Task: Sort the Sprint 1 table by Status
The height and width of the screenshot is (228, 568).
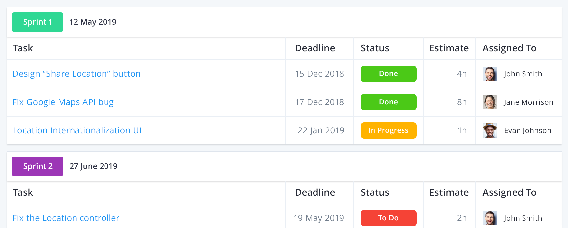Action: pyautogui.click(x=374, y=48)
